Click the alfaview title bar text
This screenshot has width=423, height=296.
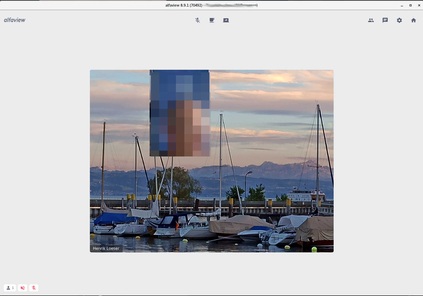pyautogui.click(x=183, y=5)
